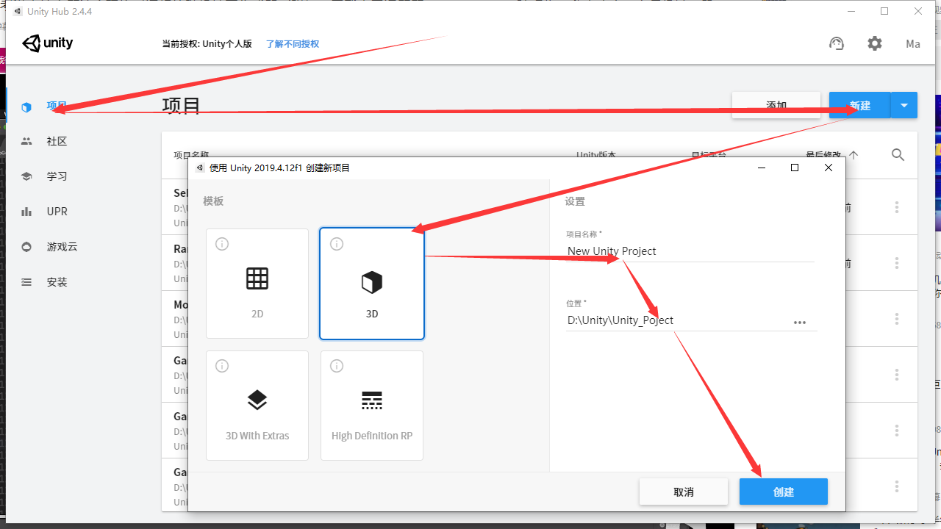Switch to the 游戏云 section
941x529 pixels.
click(26, 246)
